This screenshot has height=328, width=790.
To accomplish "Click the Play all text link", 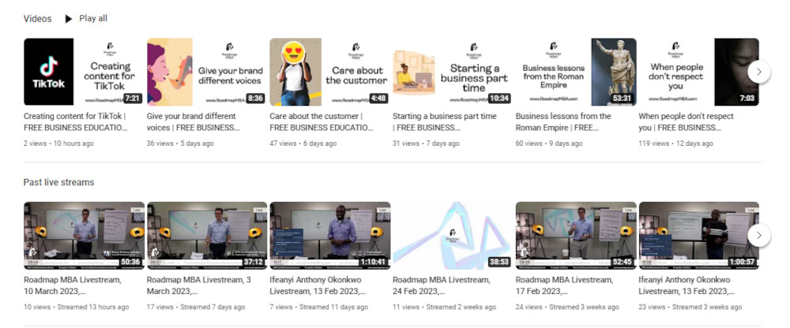I will 93,19.
